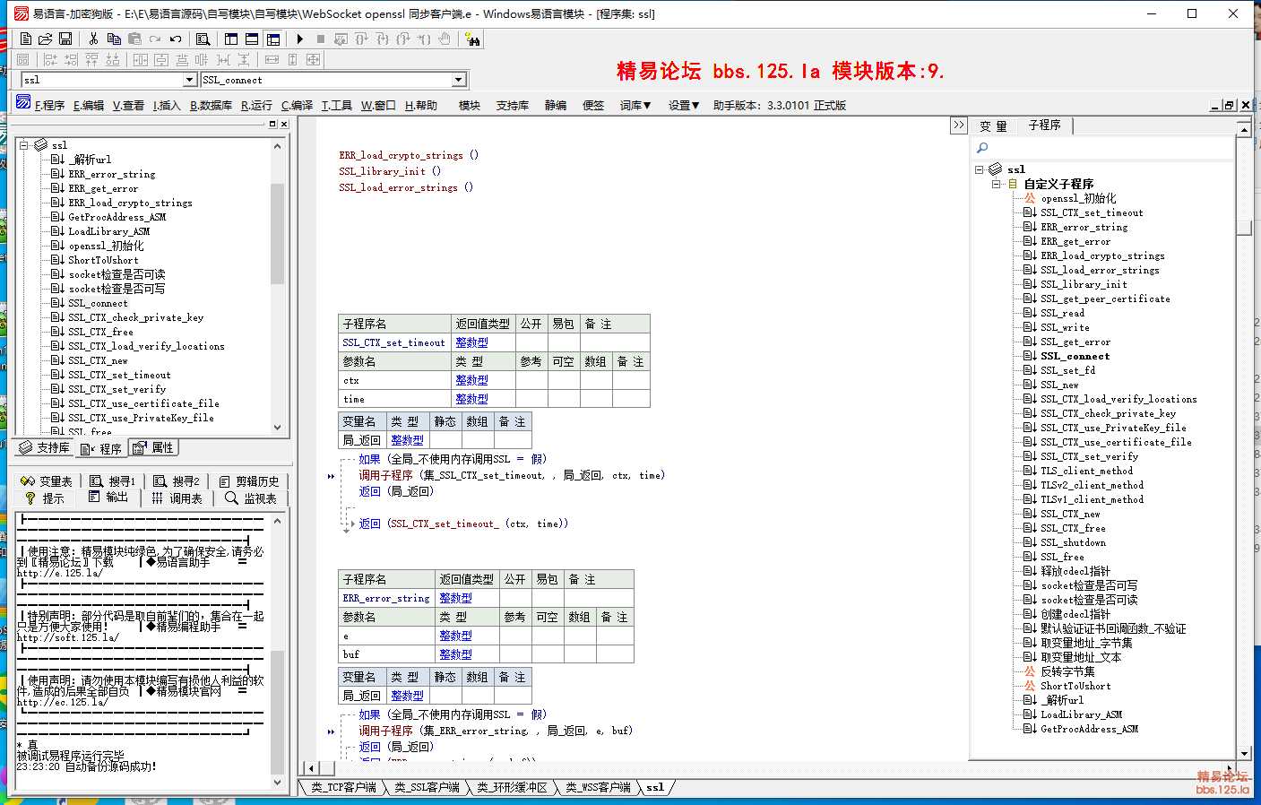The image size is (1261, 805).
Task: Click the hand breakpoint toolbar icon
Action: coord(445,39)
